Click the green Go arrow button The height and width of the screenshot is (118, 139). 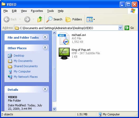[127, 28]
